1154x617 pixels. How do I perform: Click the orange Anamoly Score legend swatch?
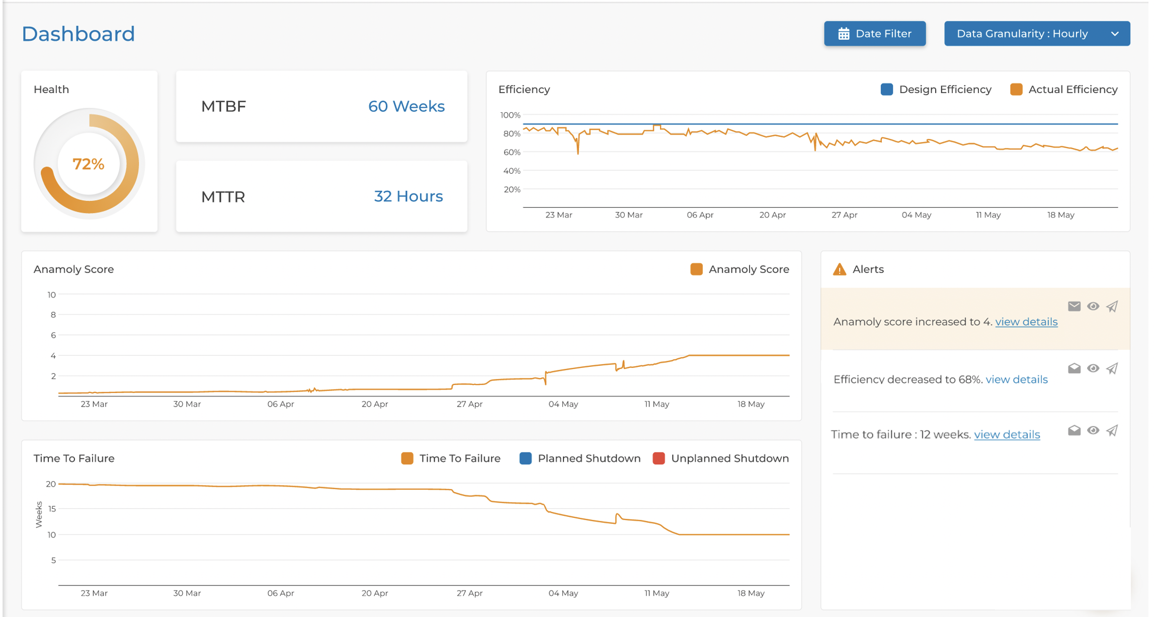coord(696,269)
